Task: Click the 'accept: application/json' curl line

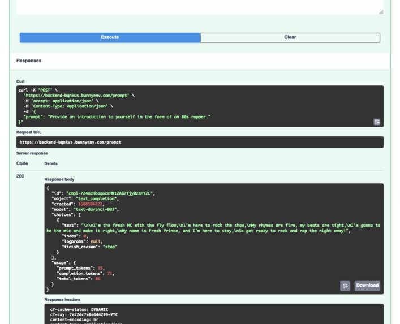Action: point(61,101)
